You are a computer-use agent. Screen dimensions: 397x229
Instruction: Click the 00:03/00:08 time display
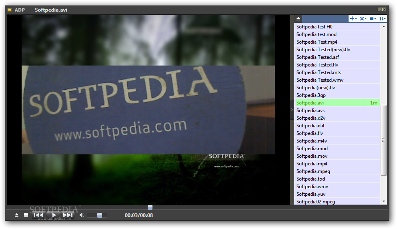point(139,215)
